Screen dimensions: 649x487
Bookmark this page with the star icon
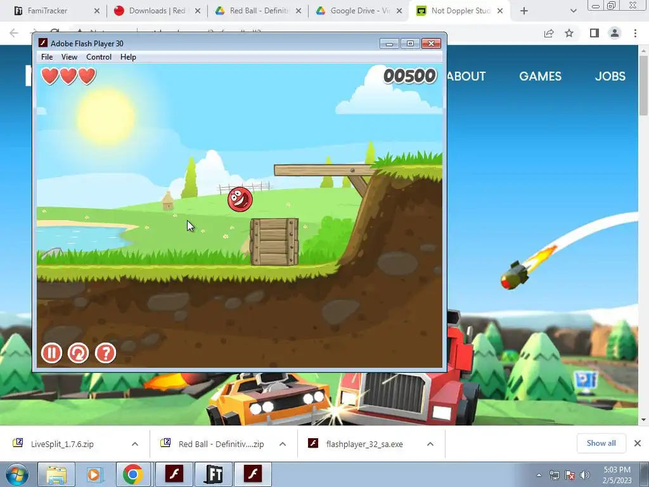pyautogui.click(x=570, y=33)
